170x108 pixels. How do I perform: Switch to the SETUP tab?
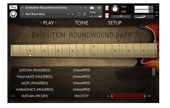point(115,23)
